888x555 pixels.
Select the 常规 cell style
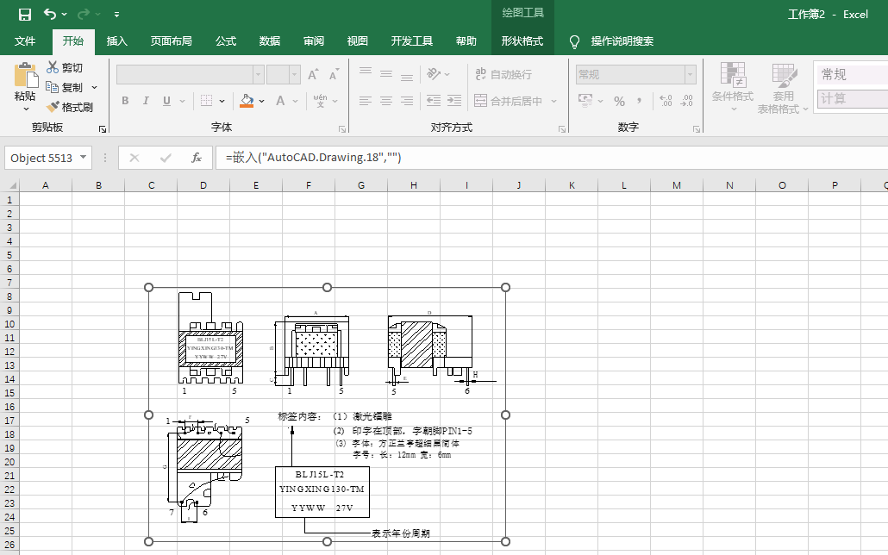(x=852, y=75)
